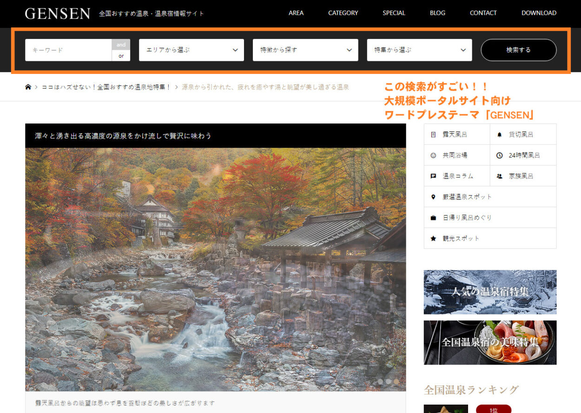Click the bag icon next to 日帰り風呂めぐり
Screen dimensions: 581x413
coord(433,217)
